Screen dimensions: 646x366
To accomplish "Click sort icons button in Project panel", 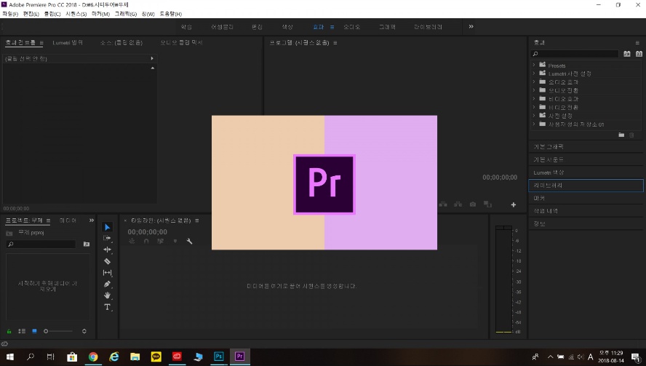I will [x=84, y=331].
